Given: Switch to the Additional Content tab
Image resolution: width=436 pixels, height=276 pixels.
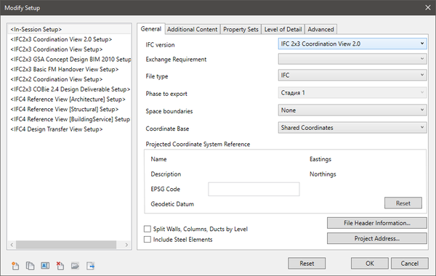Looking at the screenshot, I should [193, 30].
